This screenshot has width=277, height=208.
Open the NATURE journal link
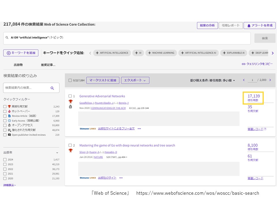[x=98, y=157]
